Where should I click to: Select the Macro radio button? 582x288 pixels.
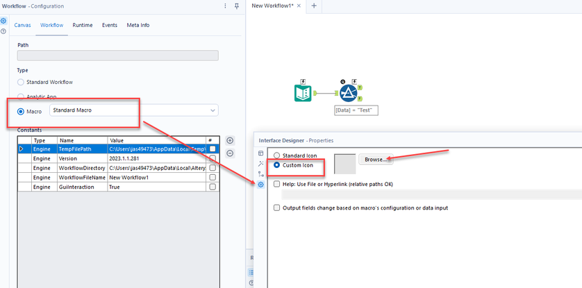(21, 111)
